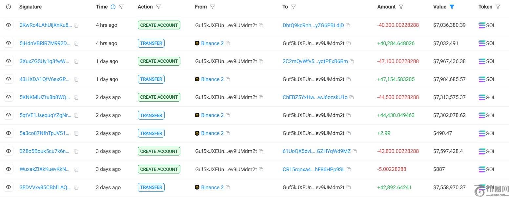The height and width of the screenshot is (197, 509).
Task: Toggle eye icon for 2KwRo4LAhUijXnKu8 transaction
Action: 9,25
